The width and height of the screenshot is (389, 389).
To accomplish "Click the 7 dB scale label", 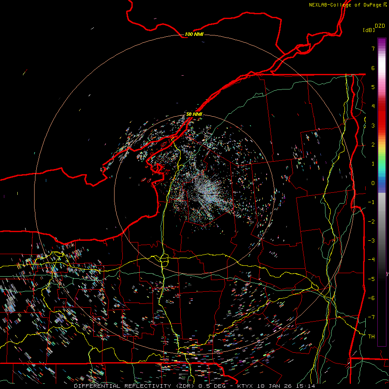I will 373,48.
